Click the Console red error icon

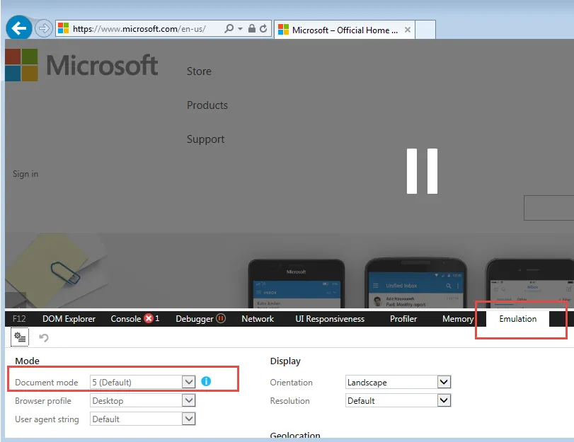(149, 318)
